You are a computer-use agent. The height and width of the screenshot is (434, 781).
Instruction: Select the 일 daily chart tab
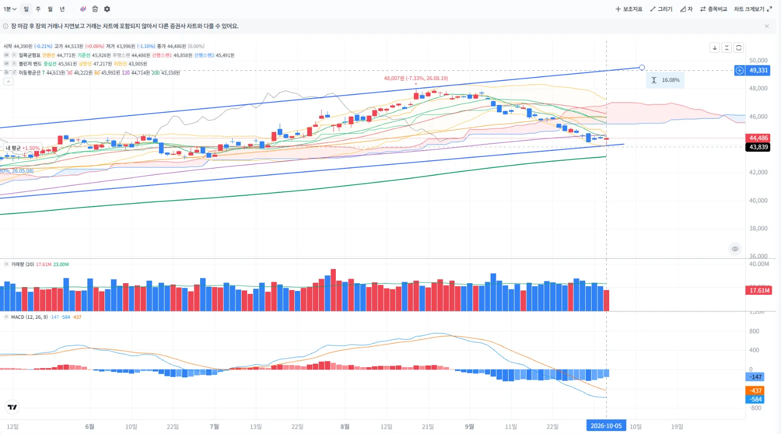click(x=26, y=9)
